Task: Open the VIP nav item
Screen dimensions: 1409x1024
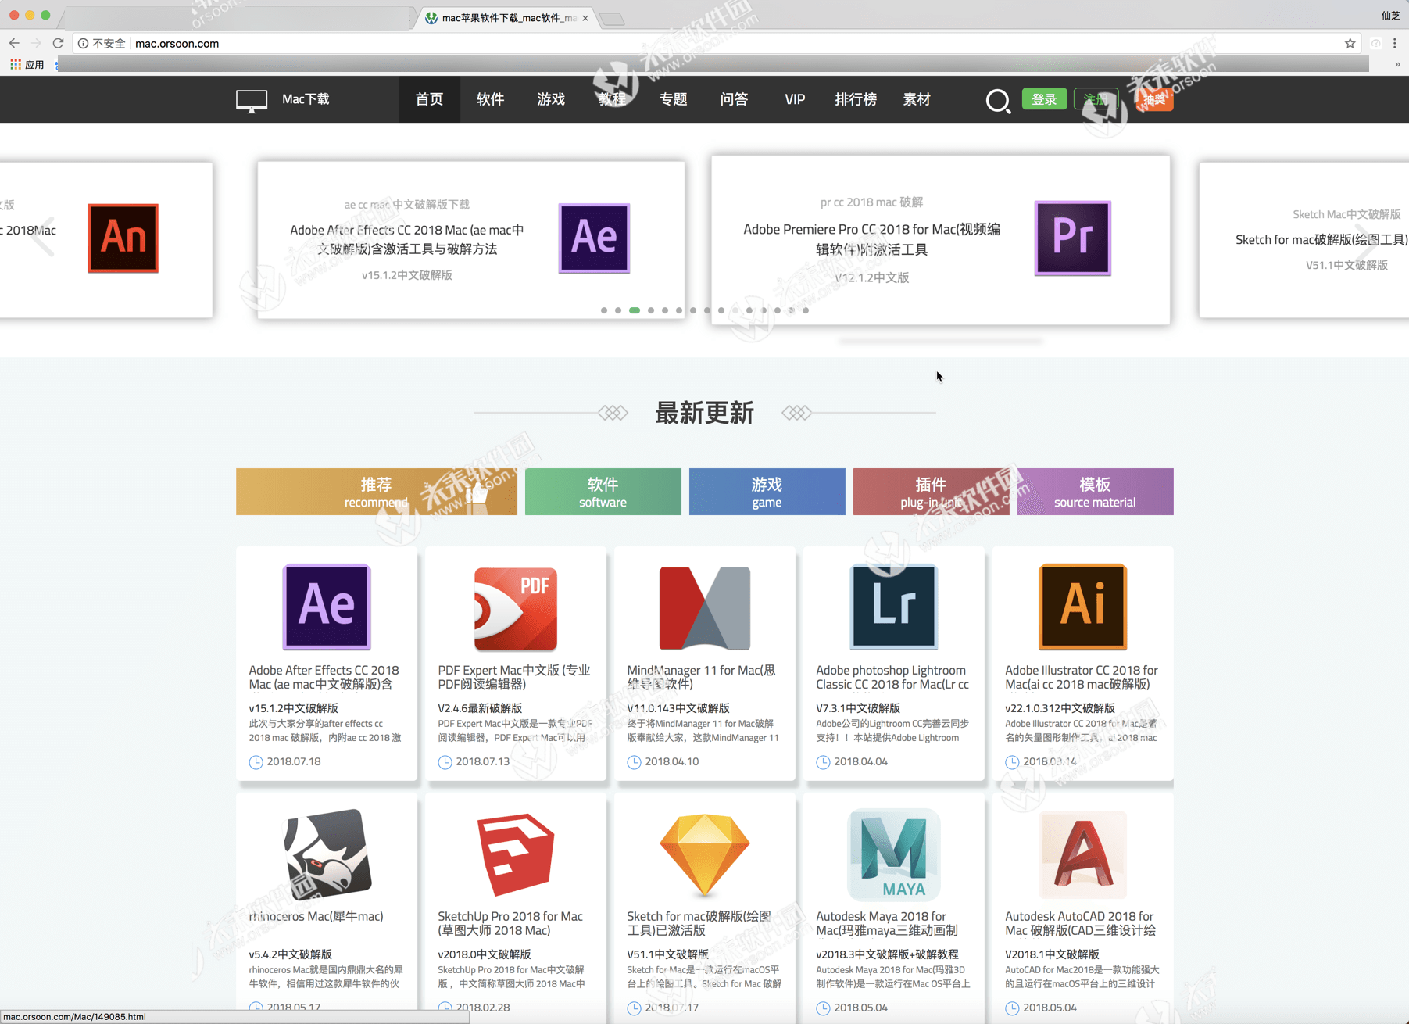Action: tap(795, 99)
